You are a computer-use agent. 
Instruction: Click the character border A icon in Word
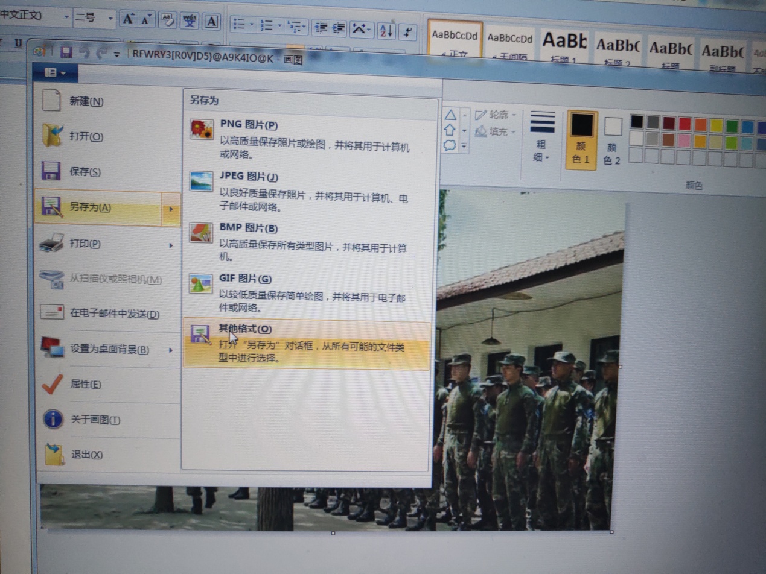coord(211,22)
